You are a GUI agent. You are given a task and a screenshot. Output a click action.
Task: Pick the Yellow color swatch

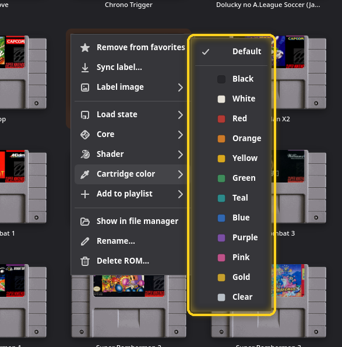point(221,159)
